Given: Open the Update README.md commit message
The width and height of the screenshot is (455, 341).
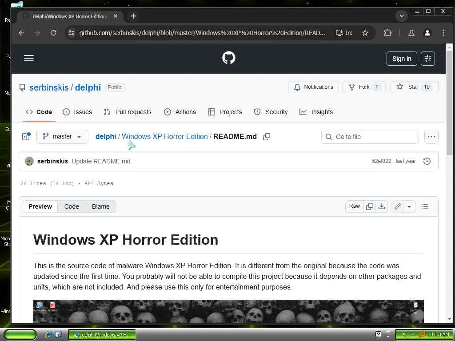Looking at the screenshot, I should [x=101, y=161].
